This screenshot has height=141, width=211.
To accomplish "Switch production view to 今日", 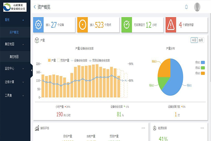I will pos(194,40).
